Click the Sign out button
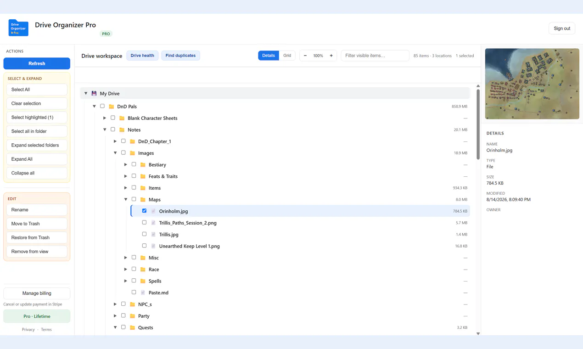This screenshot has height=349, width=583. tap(562, 28)
